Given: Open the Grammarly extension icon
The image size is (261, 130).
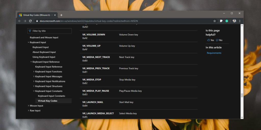Looking at the screenshot, I should point(227,21).
